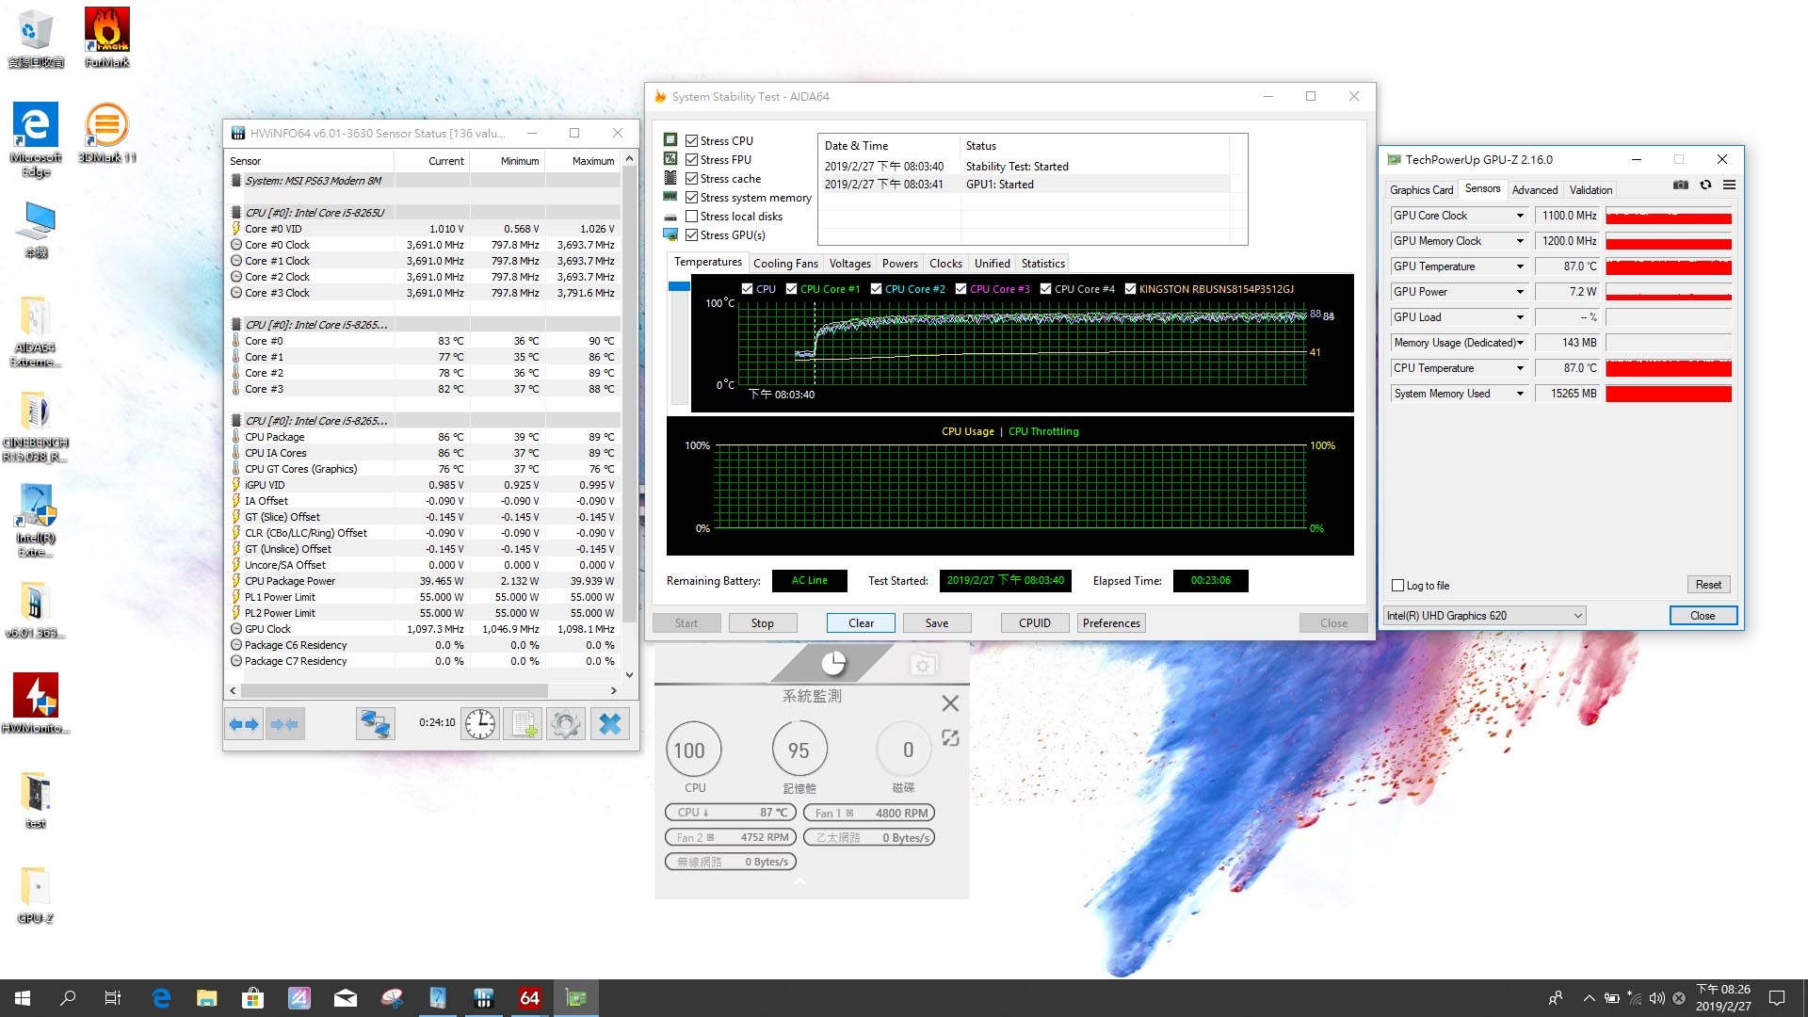Uncheck the Stress FPU checkbox

pos(692,160)
